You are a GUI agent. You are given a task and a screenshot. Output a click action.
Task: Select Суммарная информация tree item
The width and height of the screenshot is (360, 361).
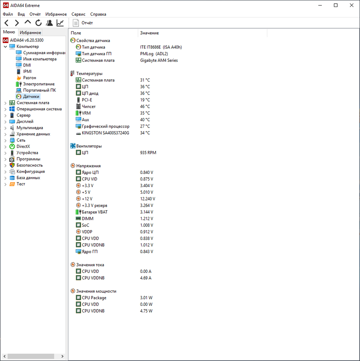[44, 53]
